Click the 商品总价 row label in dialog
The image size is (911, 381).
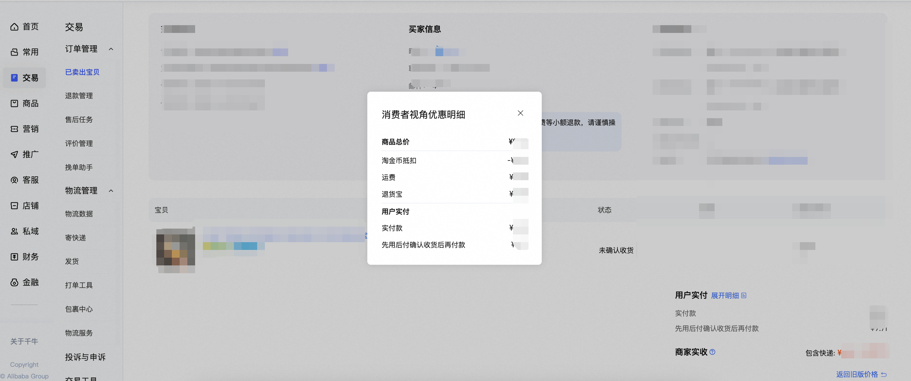(395, 142)
